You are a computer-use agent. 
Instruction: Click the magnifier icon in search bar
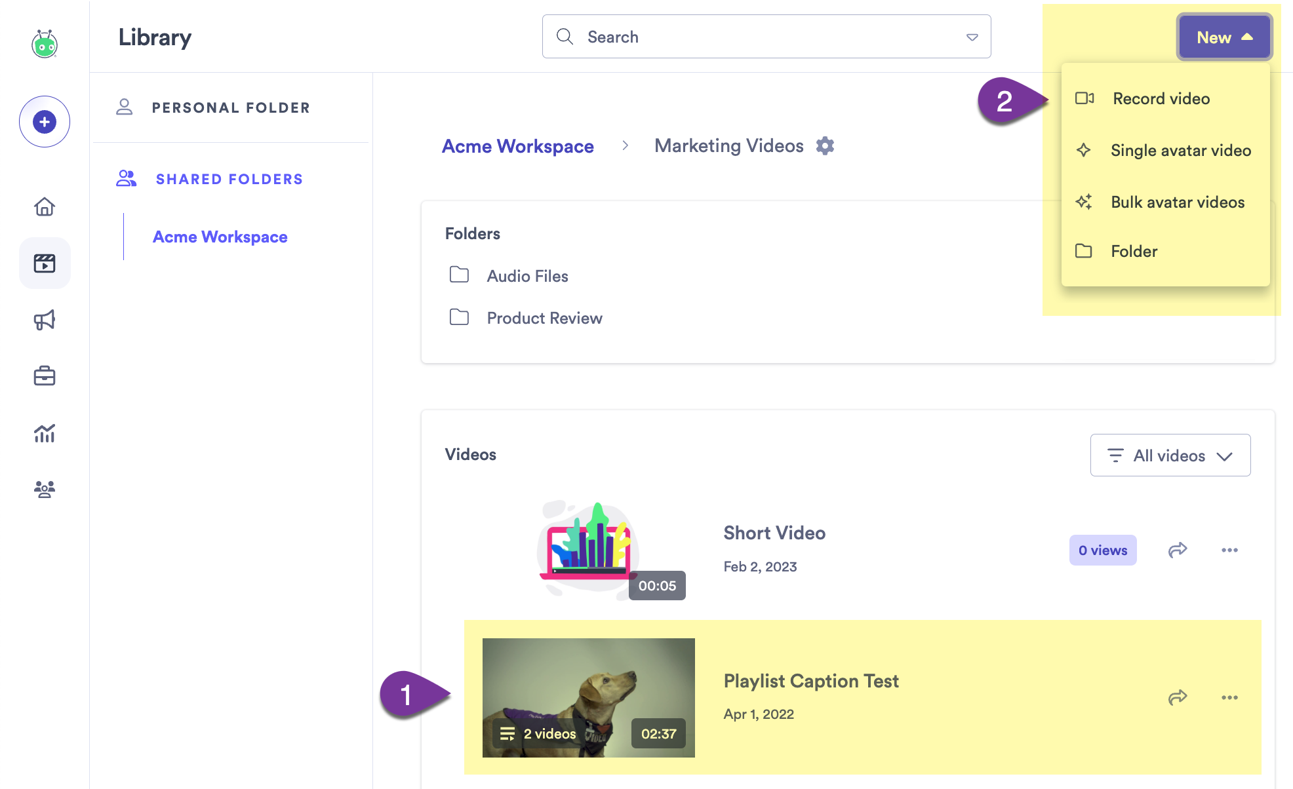pyautogui.click(x=565, y=37)
